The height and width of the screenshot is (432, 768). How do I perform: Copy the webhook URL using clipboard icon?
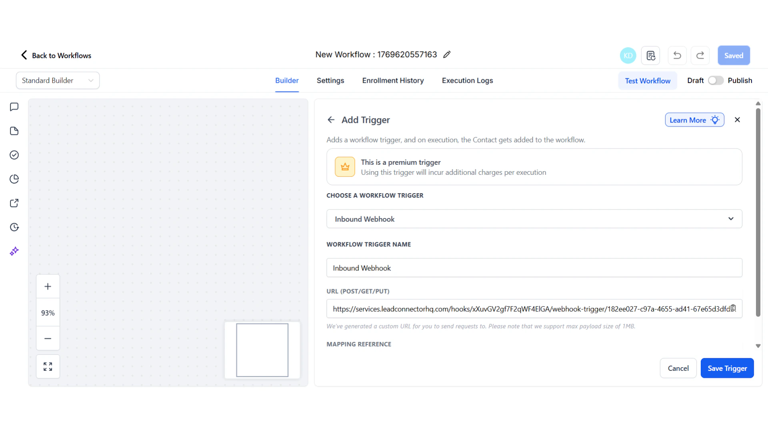(x=733, y=308)
